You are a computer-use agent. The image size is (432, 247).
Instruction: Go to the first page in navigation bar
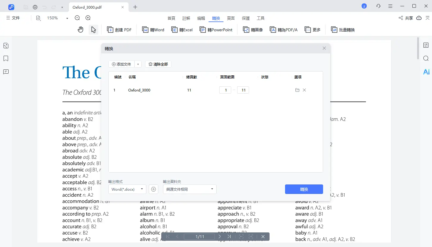tap(168, 237)
